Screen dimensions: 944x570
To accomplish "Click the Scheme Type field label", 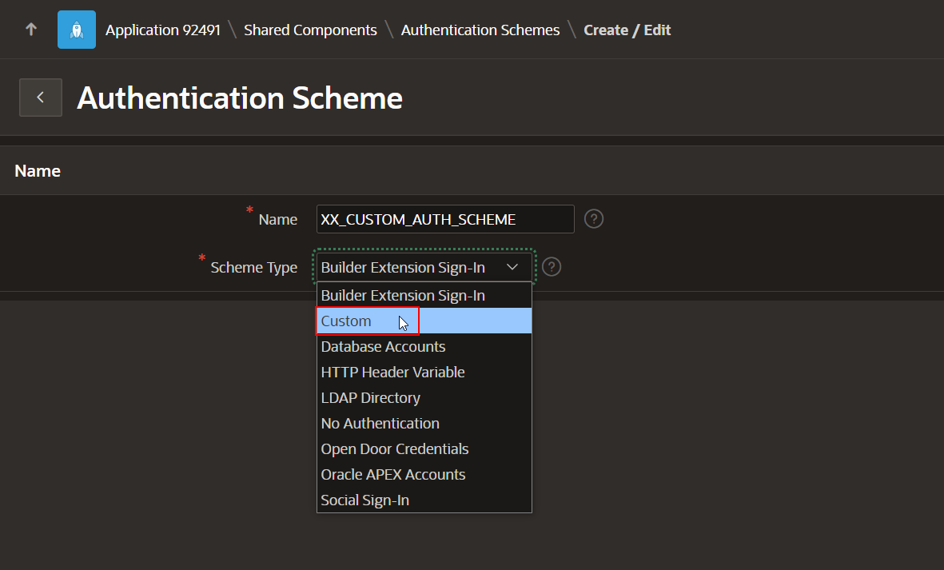I will [x=253, y=267].
